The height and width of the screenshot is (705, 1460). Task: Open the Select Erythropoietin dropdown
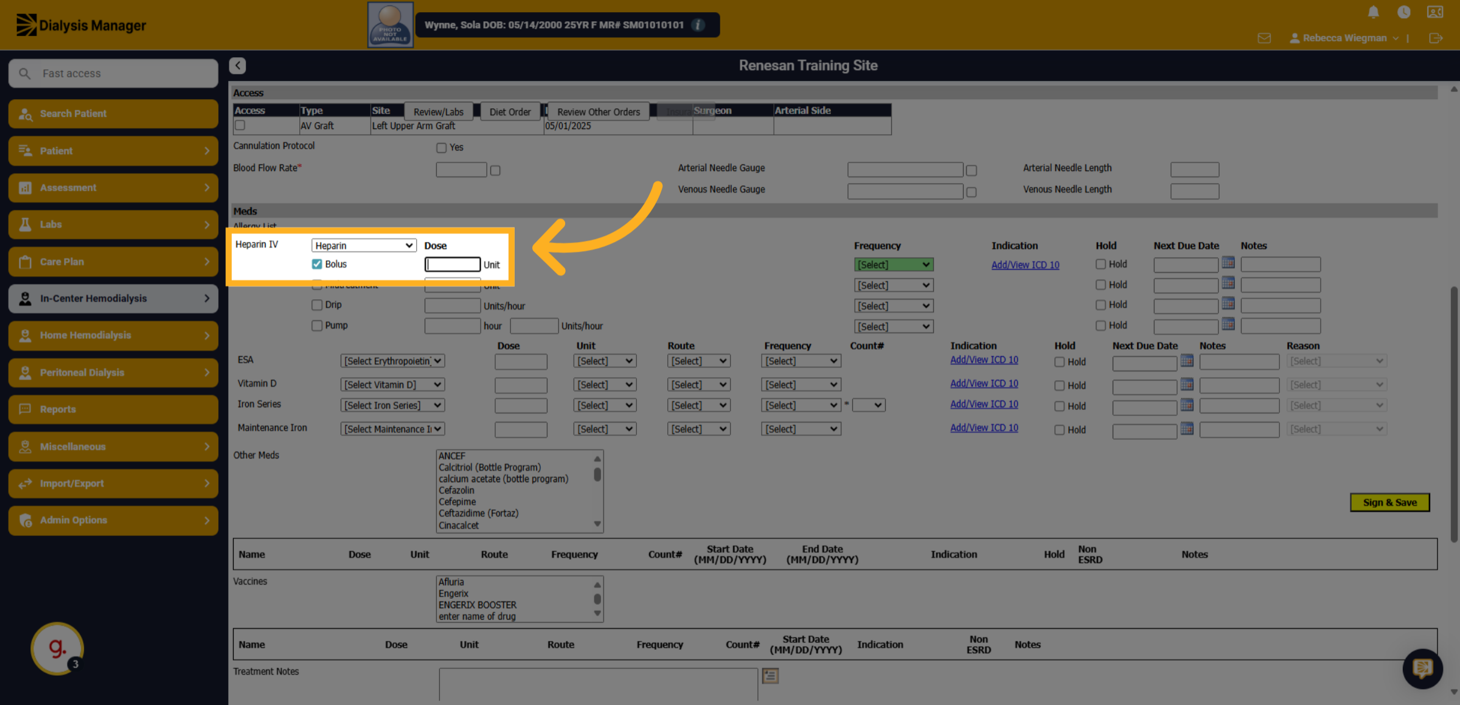point(392,361)
